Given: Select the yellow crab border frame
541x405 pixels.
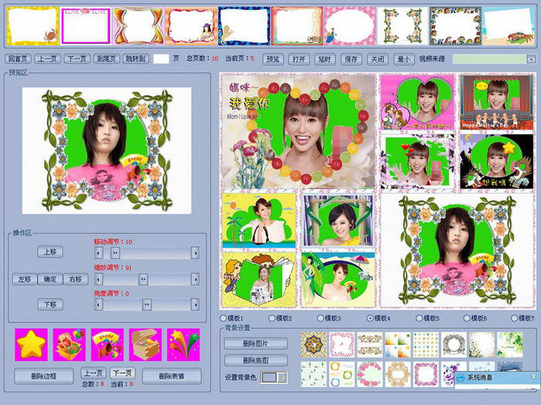Looking at the screenshot, I should 32,25.
